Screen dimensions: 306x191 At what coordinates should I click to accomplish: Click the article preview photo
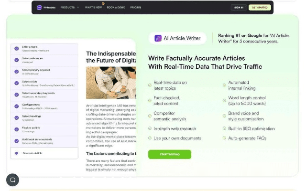pyautogui.click(x=111, y=82)
